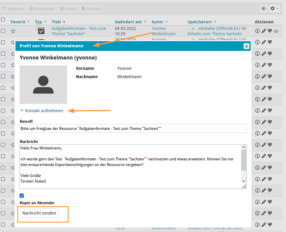Viewport: 286px width, 232px height.
Task: Click the pencil edit icon in first row
Action: point(263,31)
